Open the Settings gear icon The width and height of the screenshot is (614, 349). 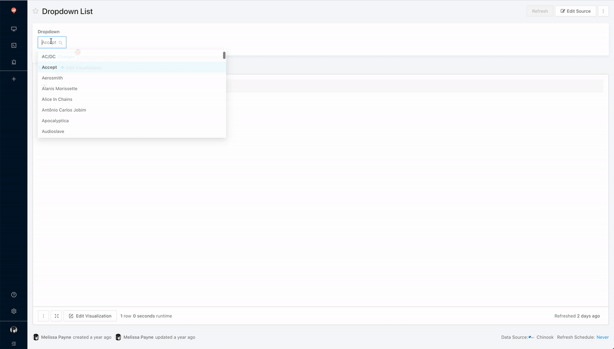pyautogui.click(x=13, y=311)
